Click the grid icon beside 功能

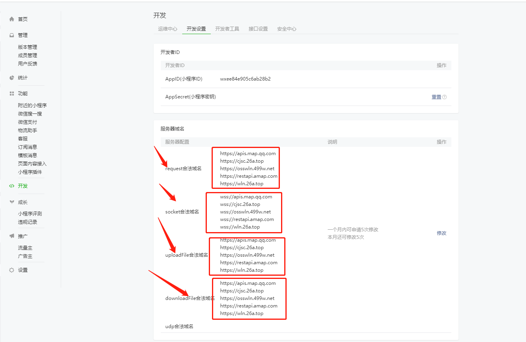coord(12,94)
